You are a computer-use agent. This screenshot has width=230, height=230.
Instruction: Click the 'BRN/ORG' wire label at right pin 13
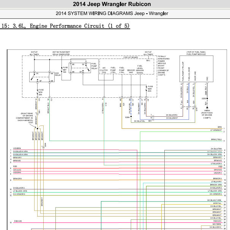click(x=217, y=178)
